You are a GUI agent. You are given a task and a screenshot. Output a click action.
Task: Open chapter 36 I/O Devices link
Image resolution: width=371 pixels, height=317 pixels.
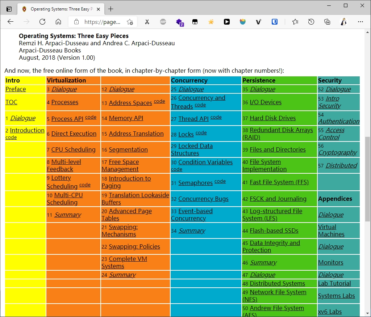266,102
